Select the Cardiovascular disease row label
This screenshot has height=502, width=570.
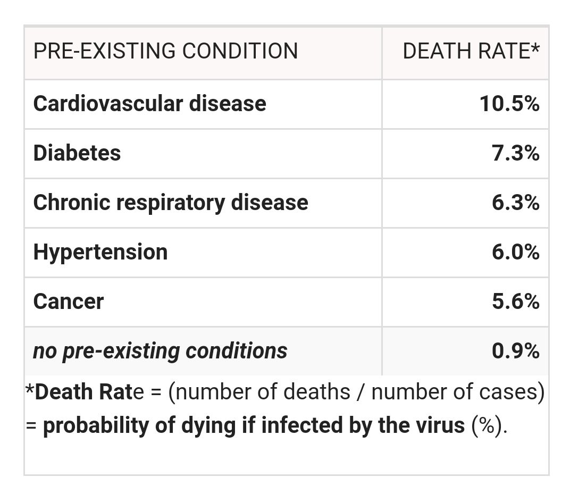(x=149, y=103)
